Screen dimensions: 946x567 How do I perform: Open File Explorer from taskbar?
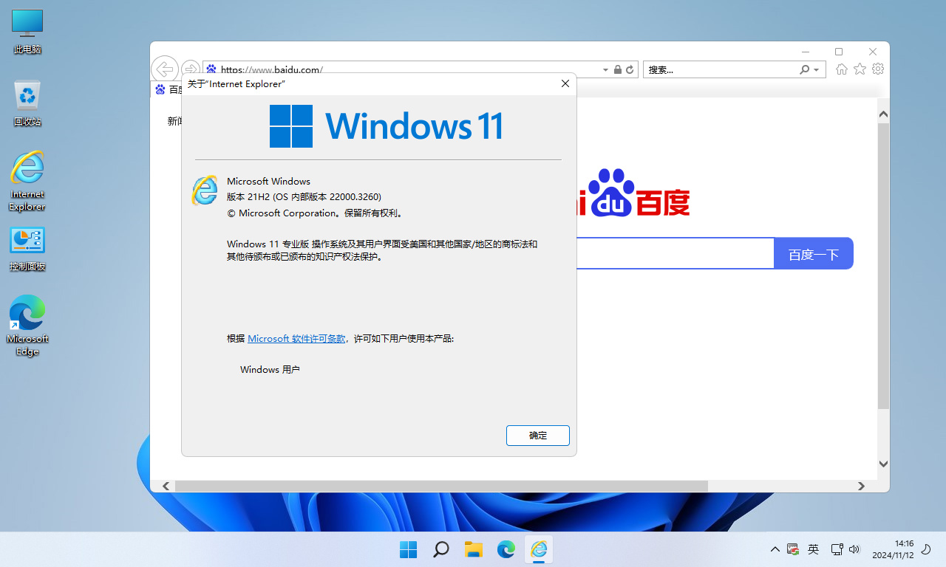click(x=474, y=549)
